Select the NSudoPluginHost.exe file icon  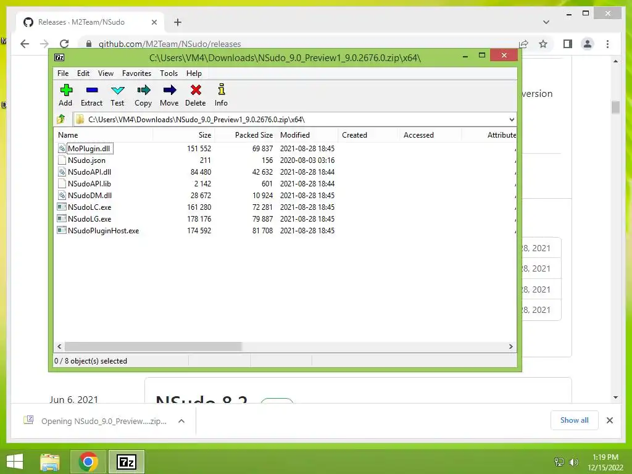(x=62, y=231)
